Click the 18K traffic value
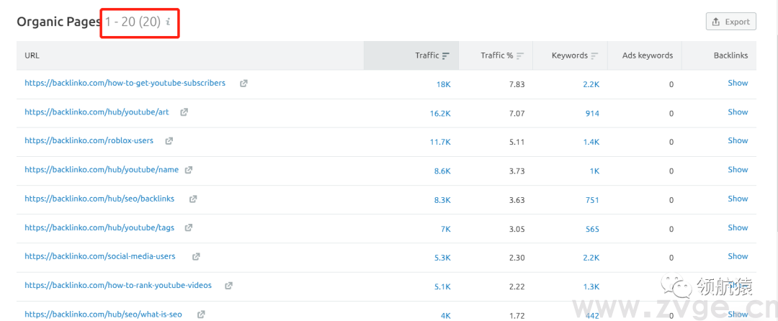Image resolution: width=778 pixels, height=321 pixels. tap(443, 84)
